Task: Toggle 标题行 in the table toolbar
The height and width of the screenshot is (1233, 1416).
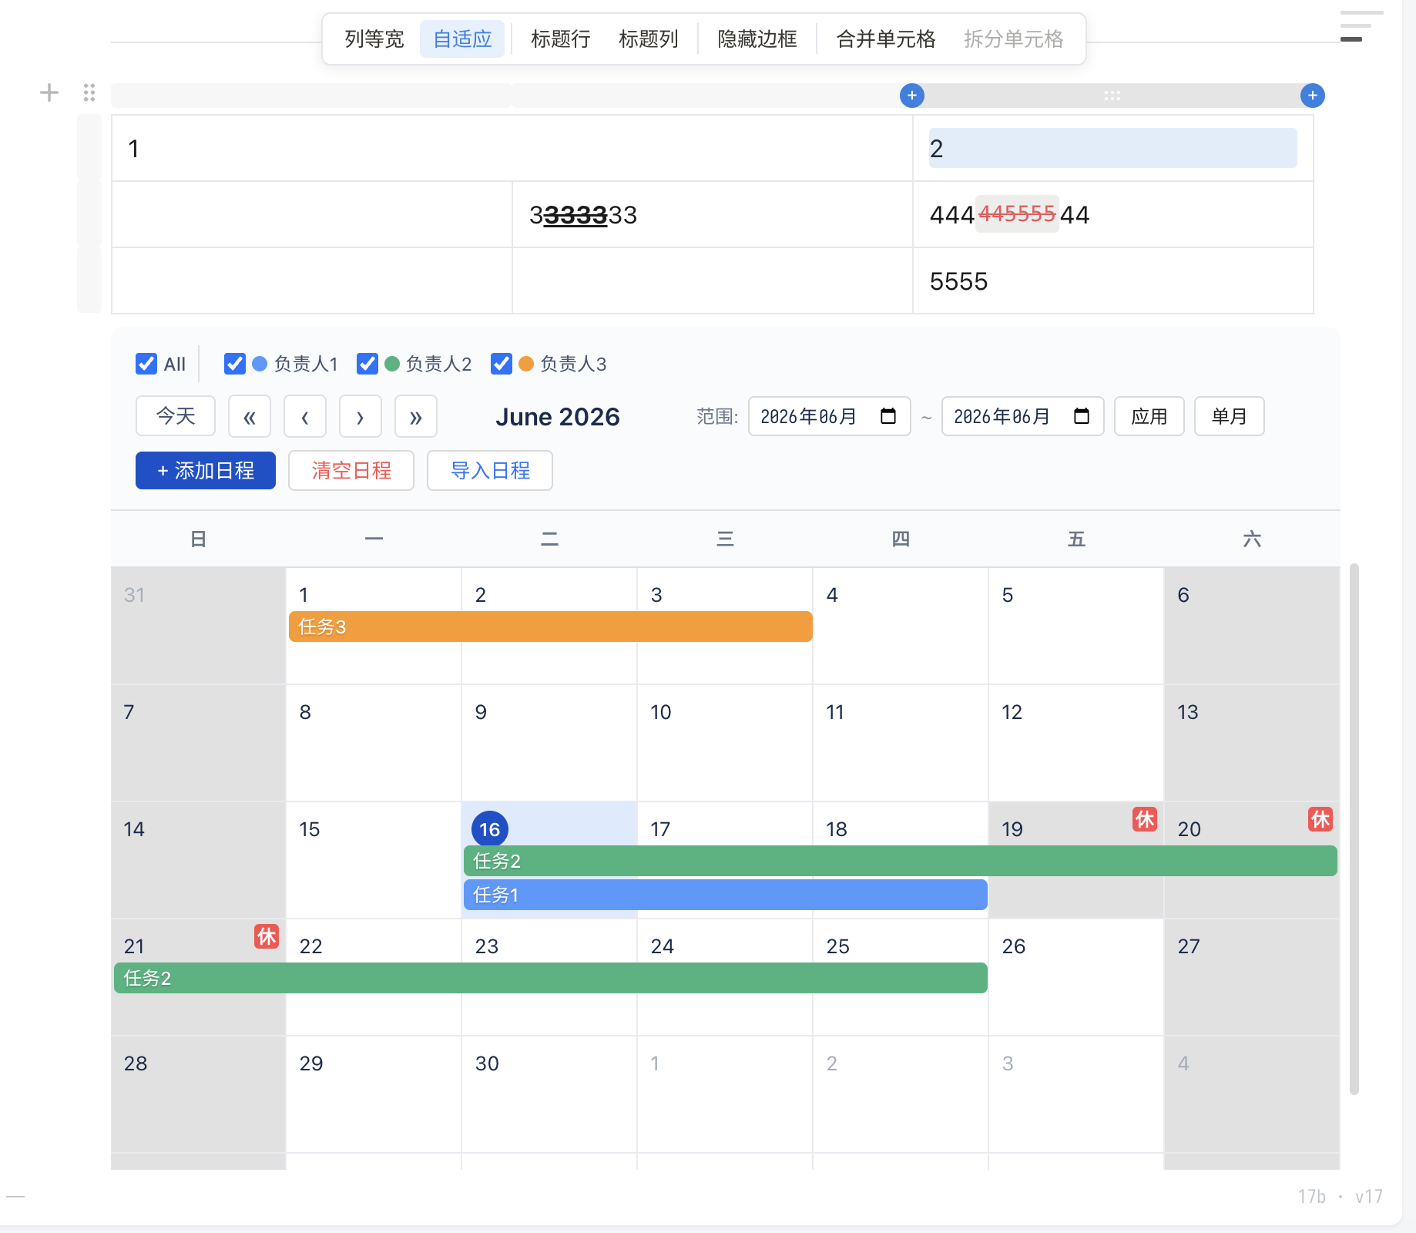Action: click(x=561, y=39)
